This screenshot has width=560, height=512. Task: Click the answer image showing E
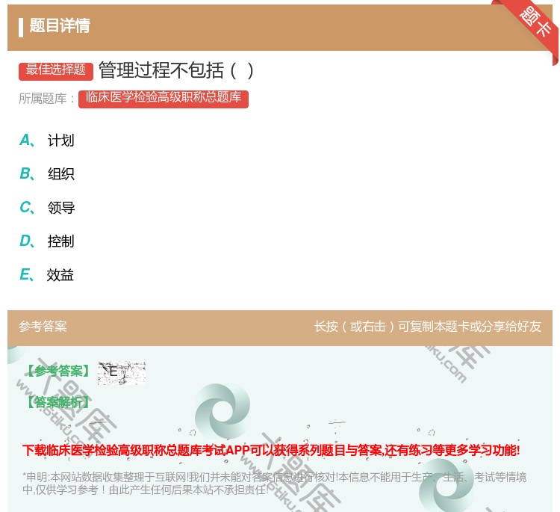[x=122, y=373]
